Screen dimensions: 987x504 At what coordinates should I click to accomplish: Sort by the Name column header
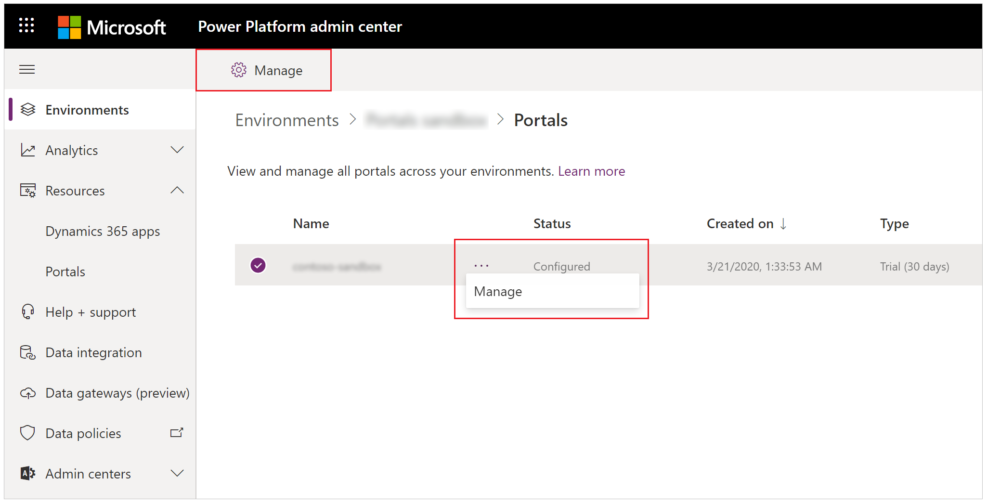[311, 224]
